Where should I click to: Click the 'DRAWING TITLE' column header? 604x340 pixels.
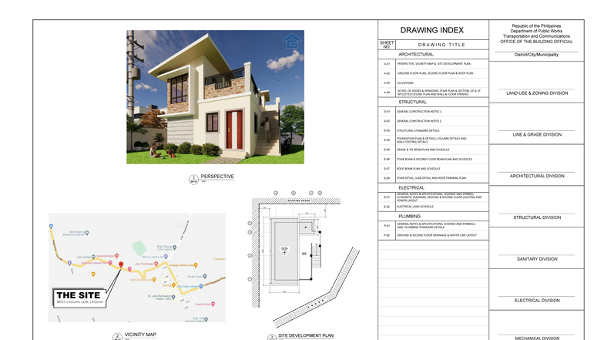pos(442,45)
